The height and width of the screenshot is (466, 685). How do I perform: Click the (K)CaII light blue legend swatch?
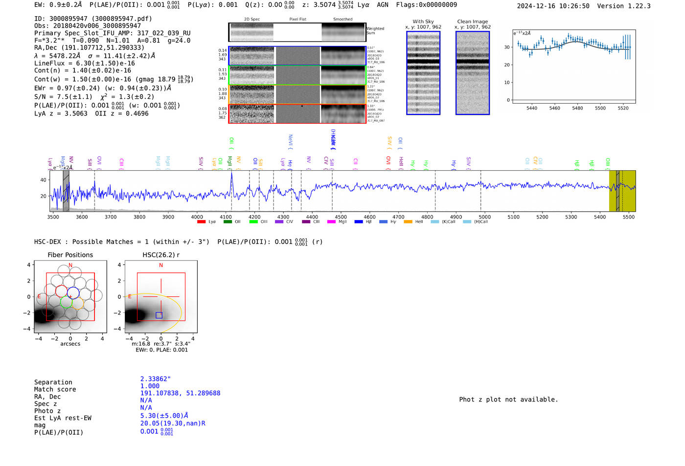pyautogui.click(x=434, y=222)
